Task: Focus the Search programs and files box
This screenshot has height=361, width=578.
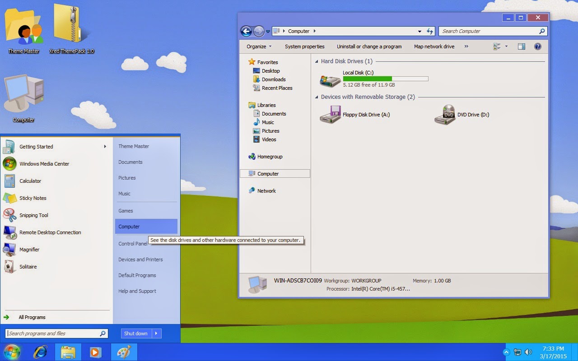Action: click(x=57, y=333)
